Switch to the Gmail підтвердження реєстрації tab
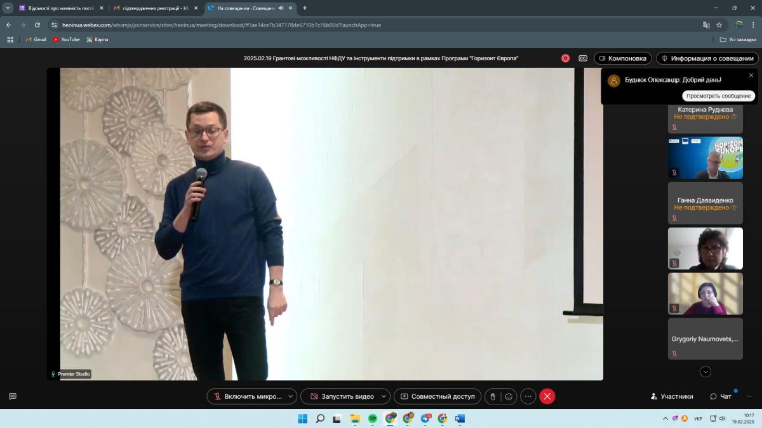This screenshot has width=762, height=428. (x=152, y=8)
